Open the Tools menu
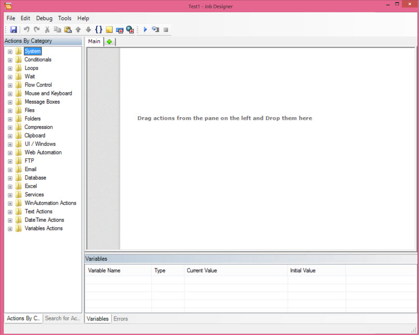Screen dimensions: 419x335 (x=64, y=18)
